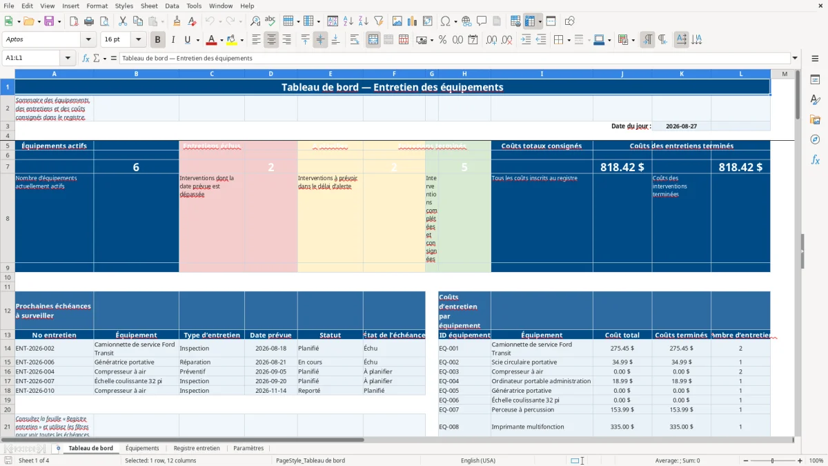828x466 pixels.
Task: Switch to the Paramètres sheet tab
Action: (x=248, y=449)
